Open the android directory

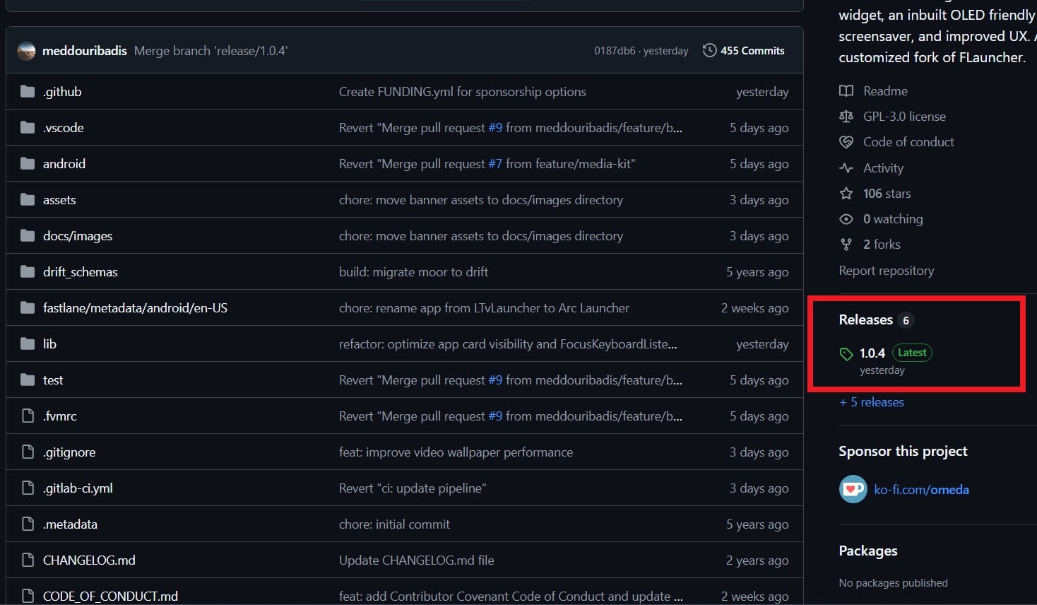64,164
